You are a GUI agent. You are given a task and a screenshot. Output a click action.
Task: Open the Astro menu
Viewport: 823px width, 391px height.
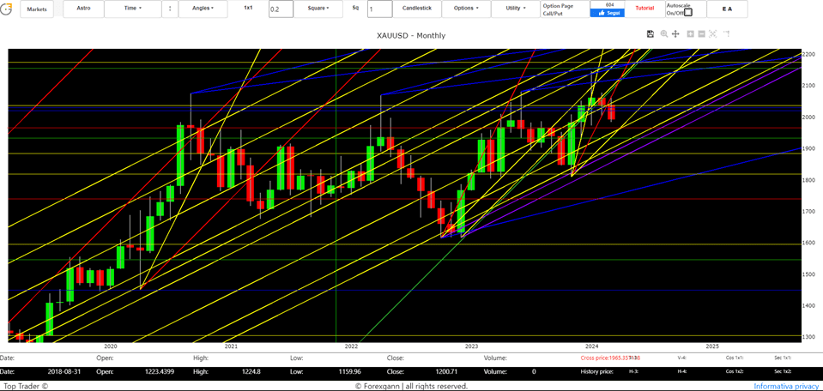[83, 9]
